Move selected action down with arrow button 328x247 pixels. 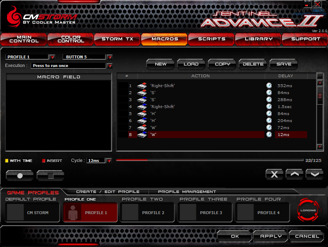(314, 174)
